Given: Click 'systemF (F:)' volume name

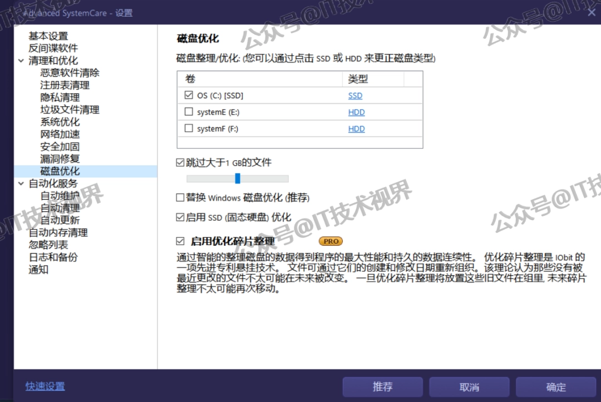Looking at the screenshot, I should point(218,129).
